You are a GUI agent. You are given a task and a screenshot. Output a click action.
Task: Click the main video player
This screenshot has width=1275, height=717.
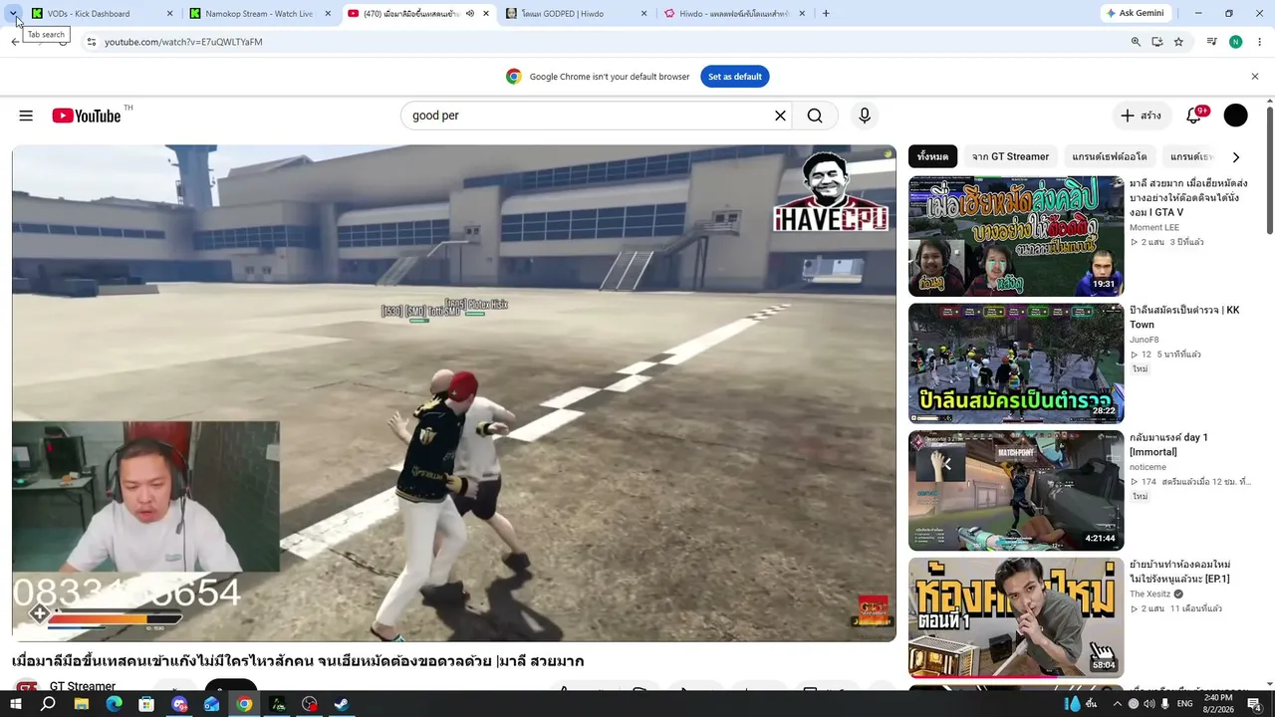(454, 393)
